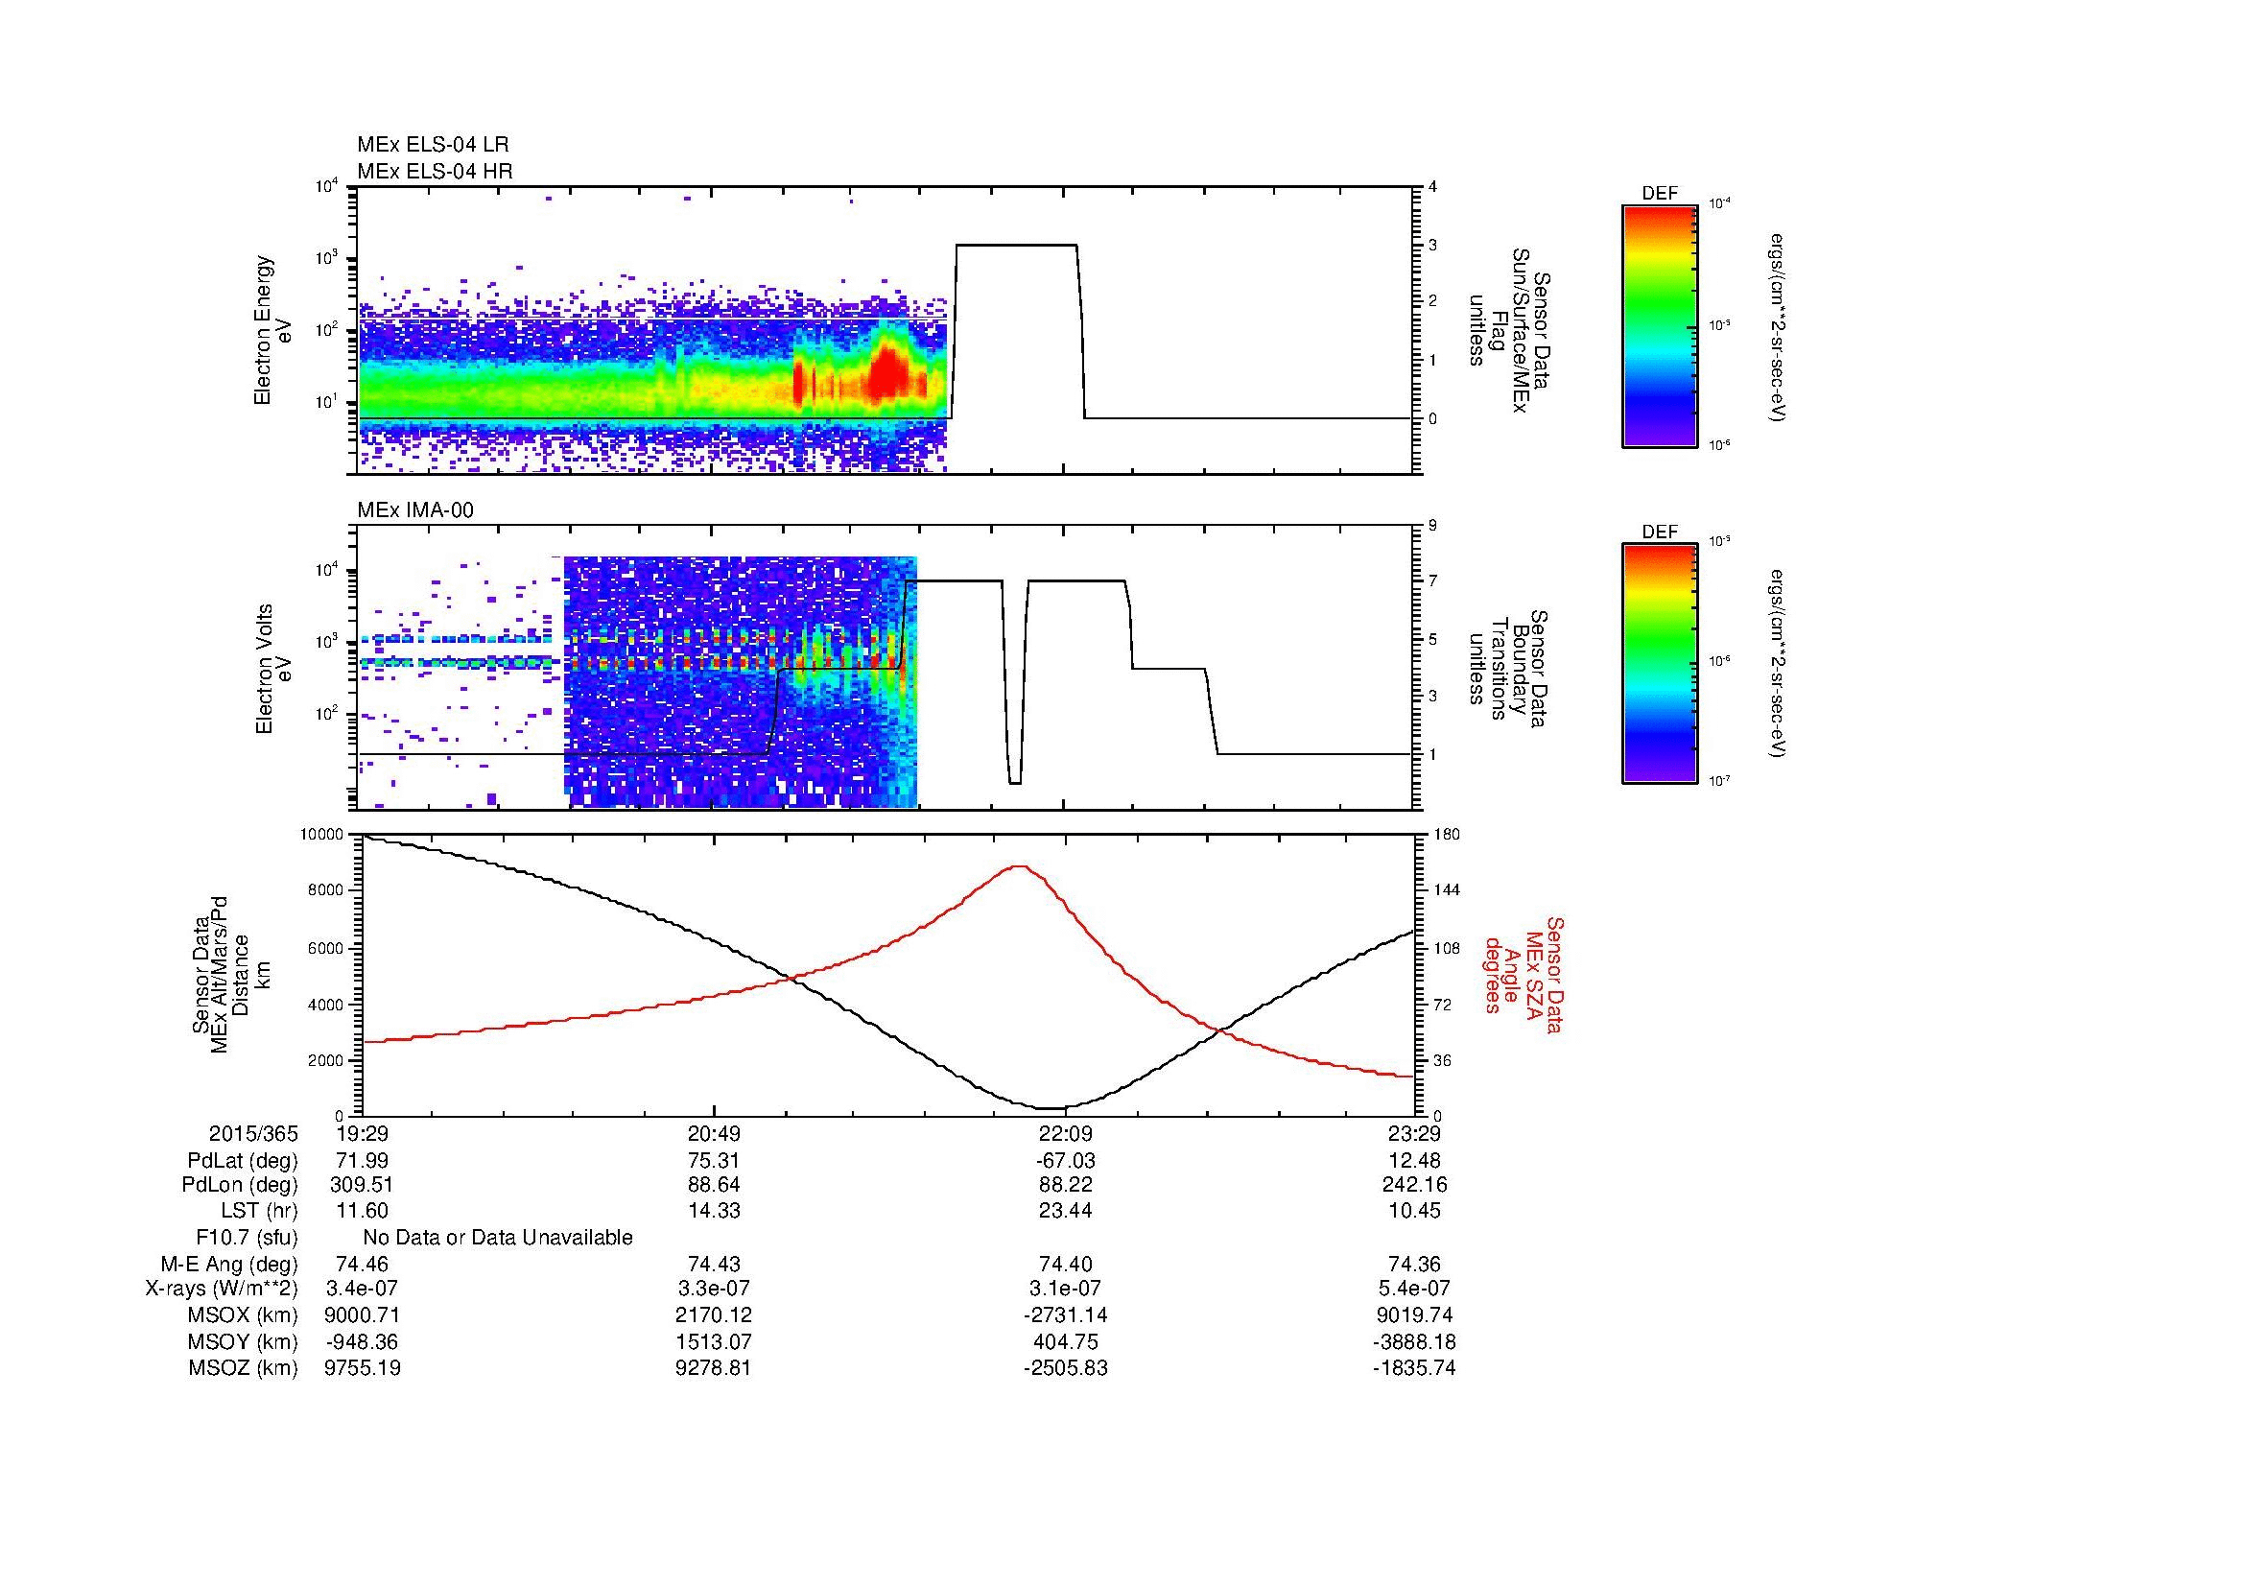Click the 'MSOX (km)' row label
Screen dimensions: 2244x1586
[x=243, y=1315]
